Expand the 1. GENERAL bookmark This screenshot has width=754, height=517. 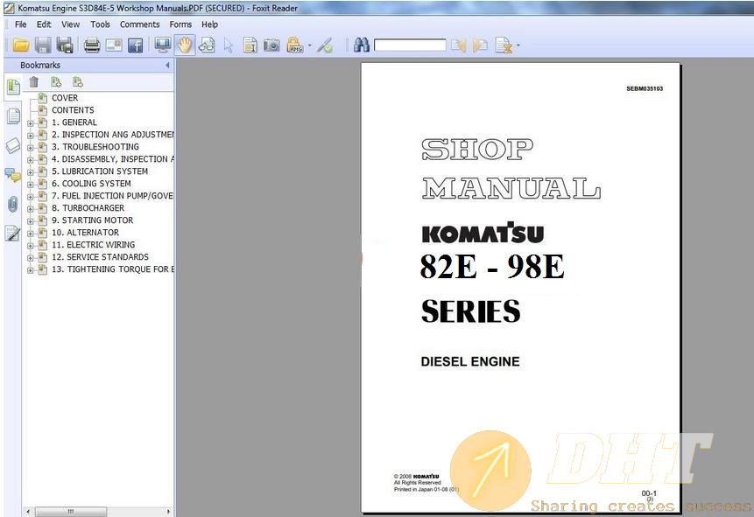31,123
